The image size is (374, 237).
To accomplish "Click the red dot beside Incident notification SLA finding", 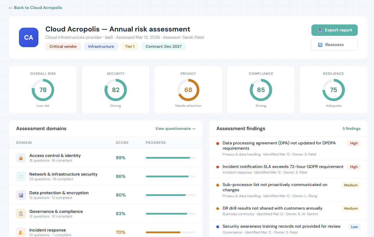I will pyautogui.click(x=218, y=167).
